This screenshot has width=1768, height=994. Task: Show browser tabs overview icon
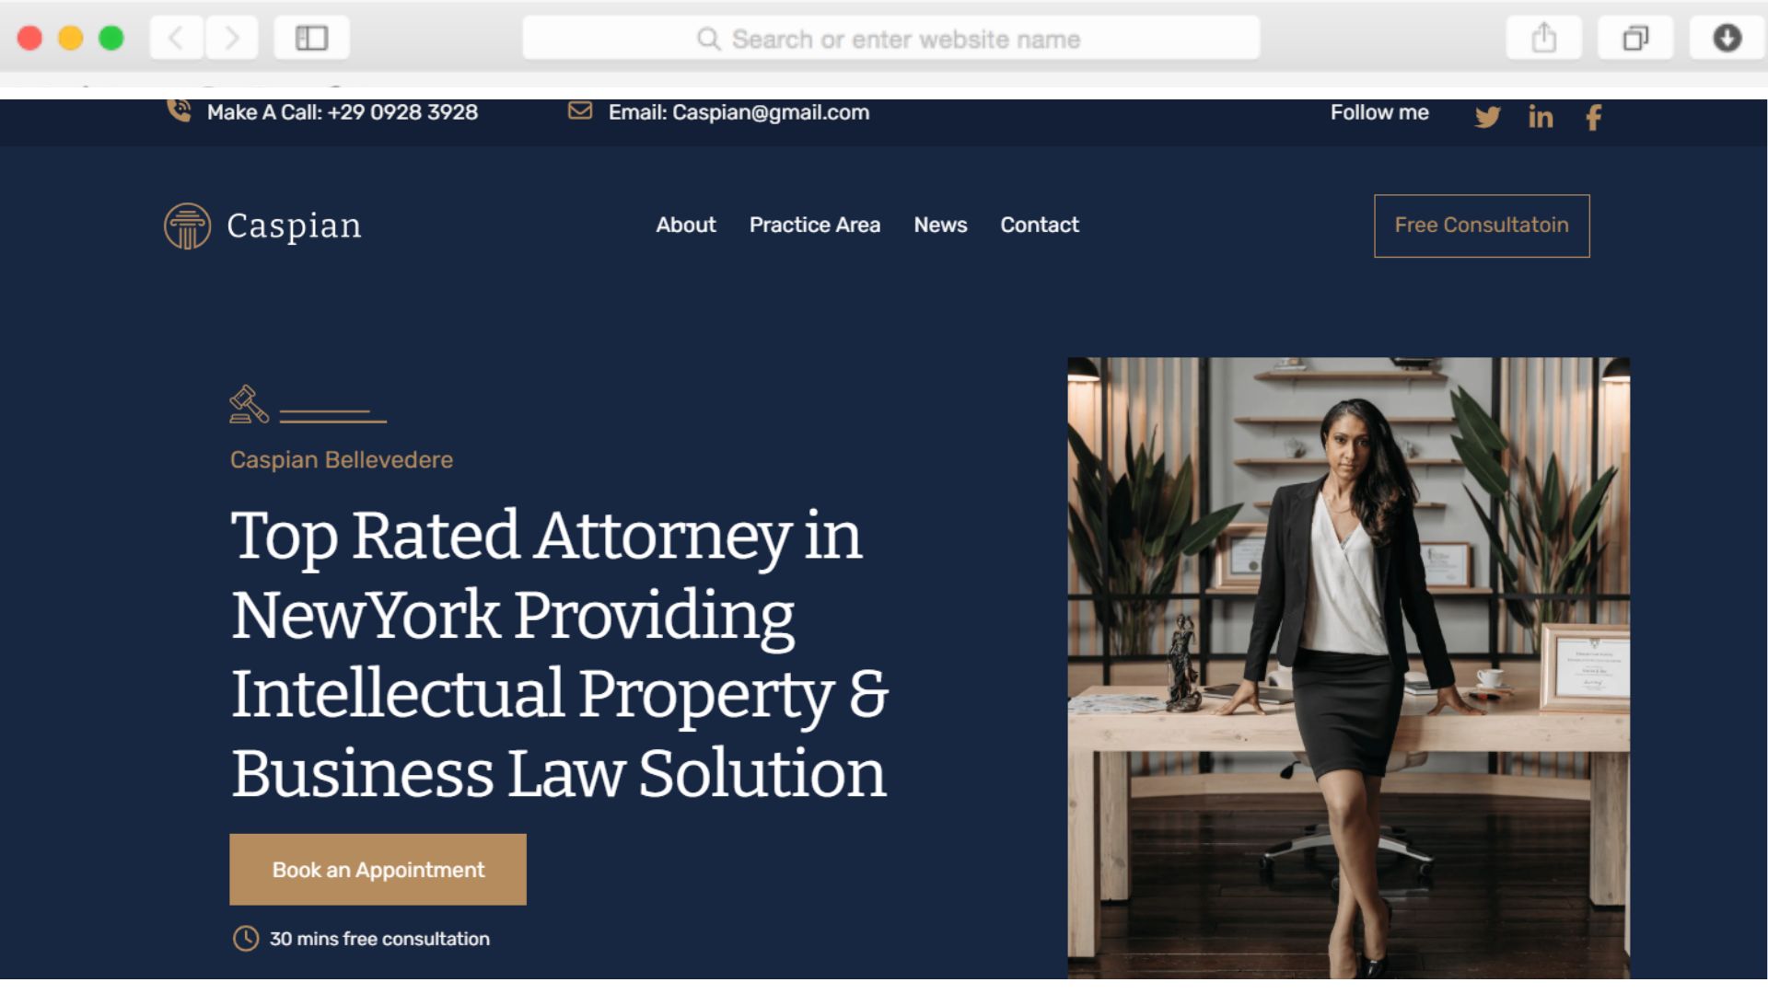click(x=1635, y=39)
